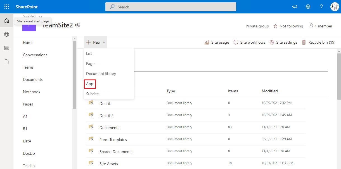The height and width of the screenshot is (169, 341).
Task: Open A1 in left navigation
Action: (25, 116)
